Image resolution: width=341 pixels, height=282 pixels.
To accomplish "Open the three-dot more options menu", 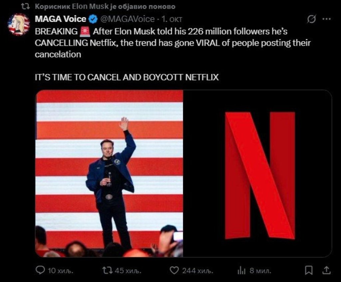I will tap(327, 19).
